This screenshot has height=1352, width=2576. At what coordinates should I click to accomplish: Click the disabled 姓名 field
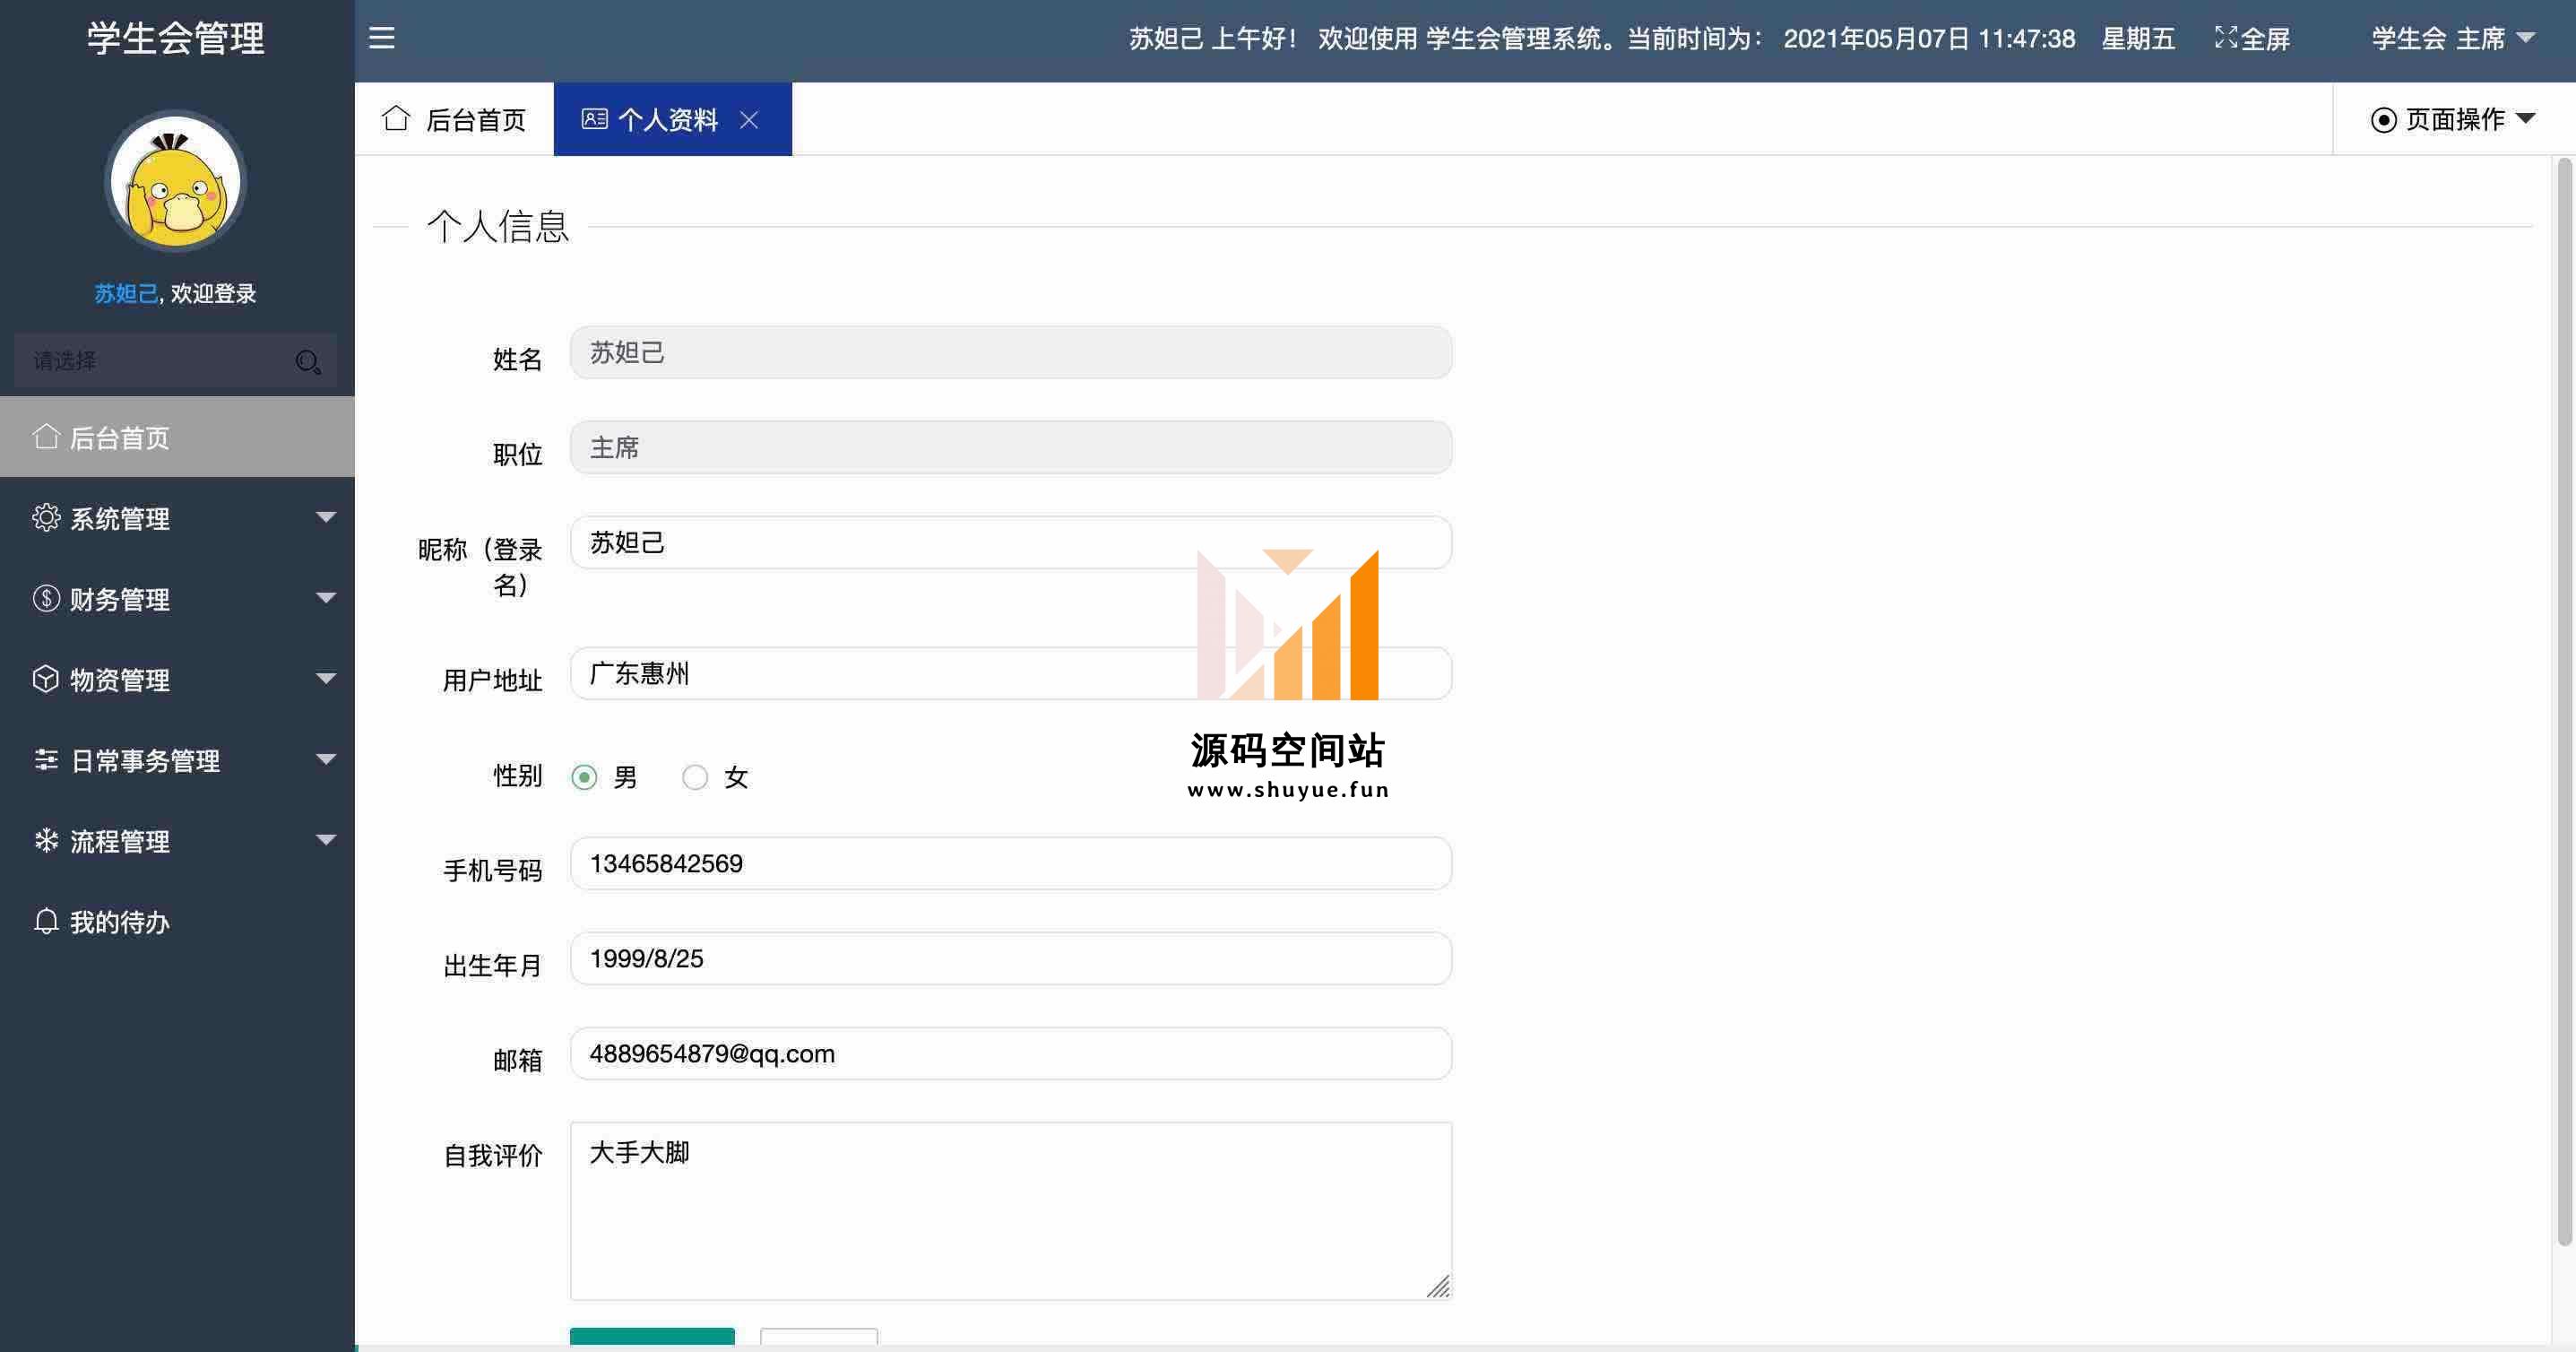coord(1011,352)
